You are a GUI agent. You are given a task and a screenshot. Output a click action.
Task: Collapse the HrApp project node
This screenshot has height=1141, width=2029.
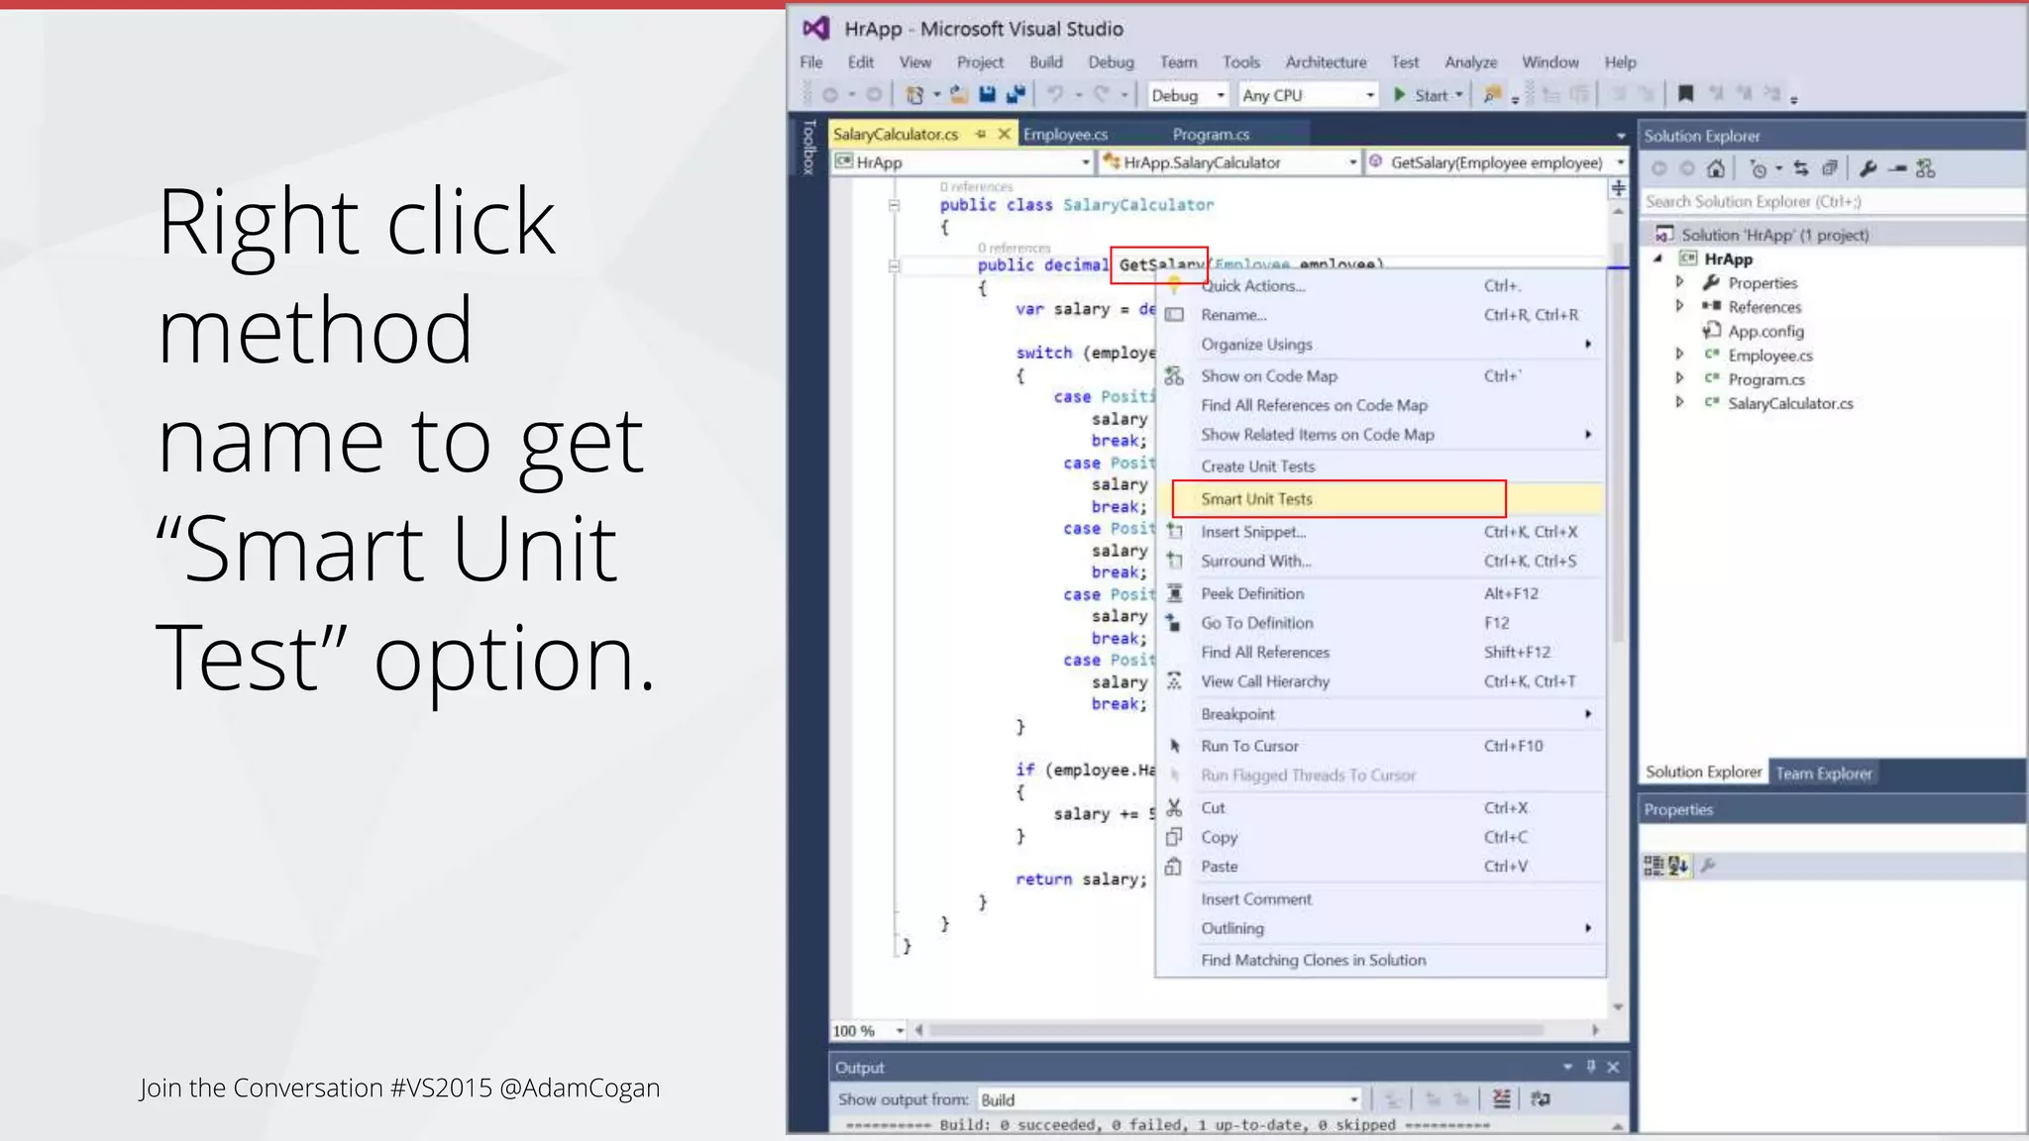click(1657, 259)
